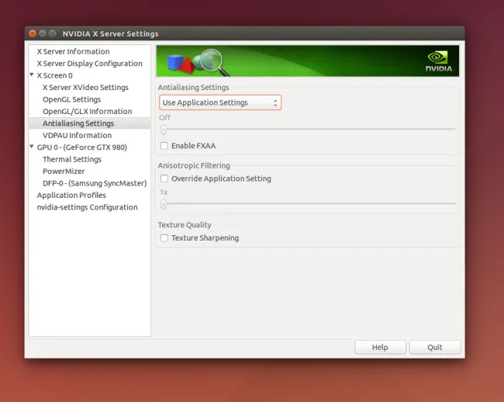
Task: Select OpenGL Settings in the tree
Action: click(x=71, y=99)
